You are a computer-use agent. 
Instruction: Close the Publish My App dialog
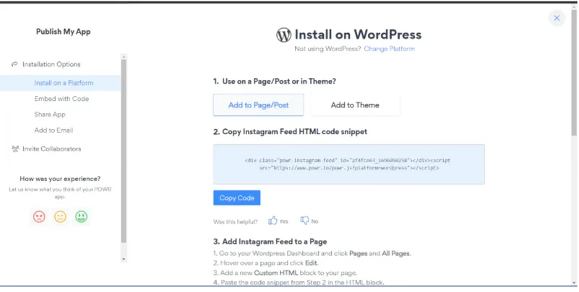click(557, 18)
